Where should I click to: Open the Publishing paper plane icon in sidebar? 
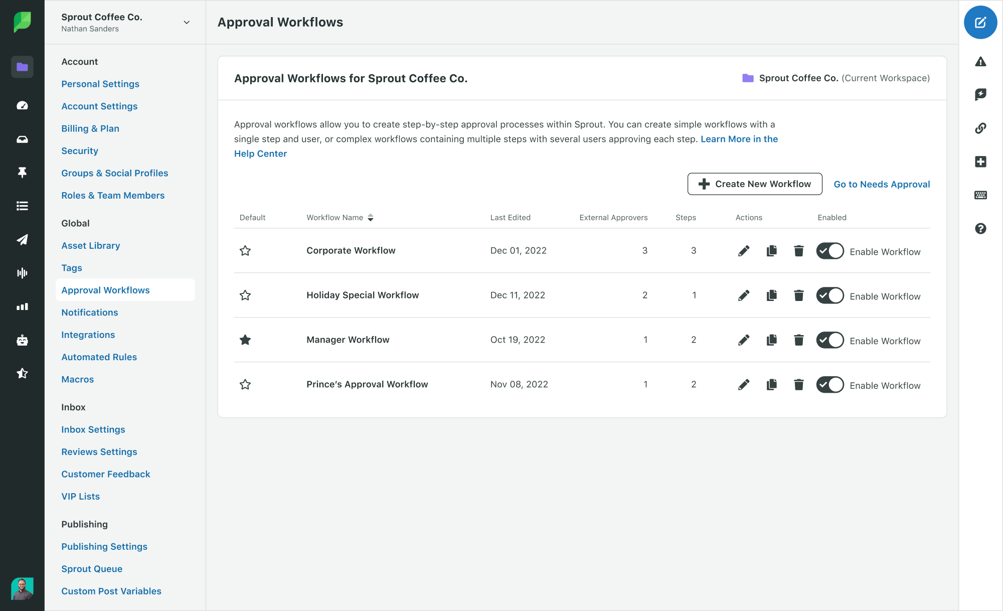tap(22, 240)
